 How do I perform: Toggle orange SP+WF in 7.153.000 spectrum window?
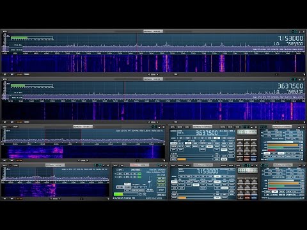click(19, 74)
